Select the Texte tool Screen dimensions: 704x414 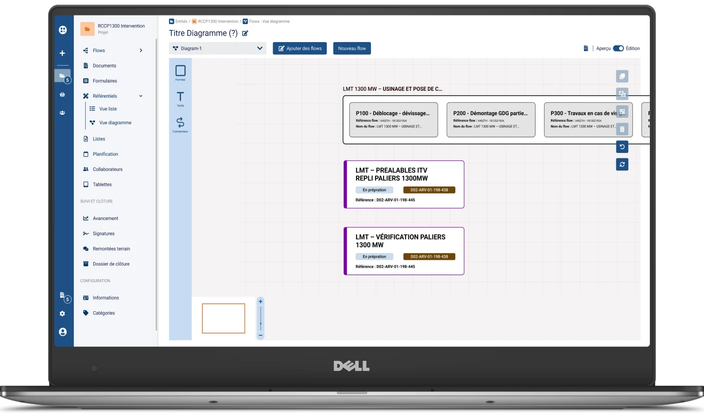coord(181,99)
